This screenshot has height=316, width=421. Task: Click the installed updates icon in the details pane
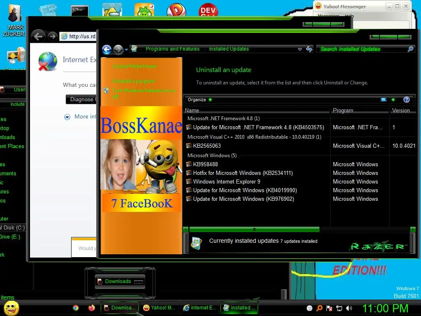(196, 243)
